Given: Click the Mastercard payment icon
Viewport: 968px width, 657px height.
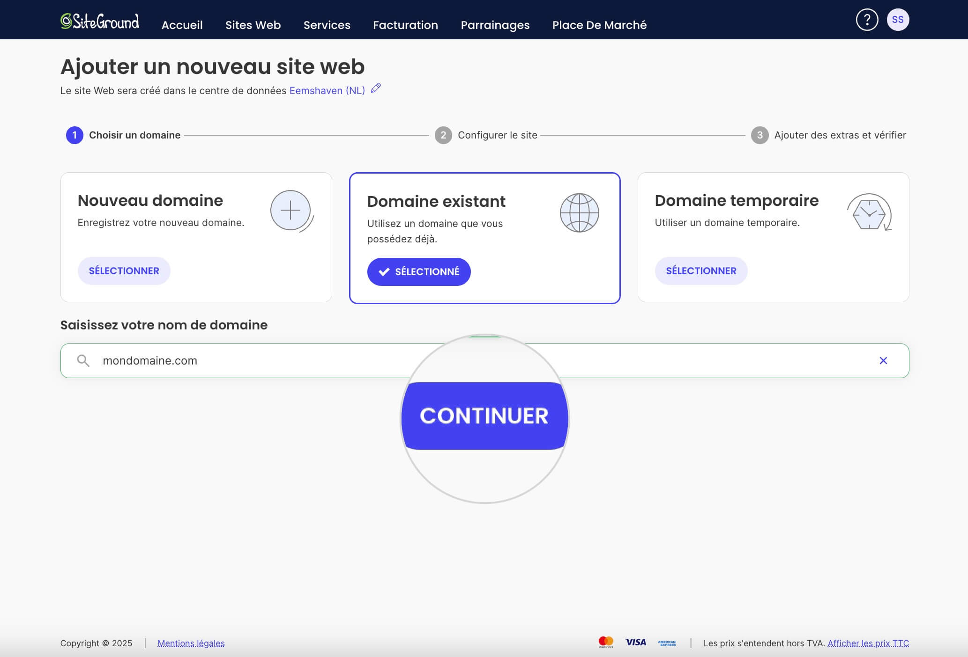Looking at the screenshot, I should [x=606, y=642].
